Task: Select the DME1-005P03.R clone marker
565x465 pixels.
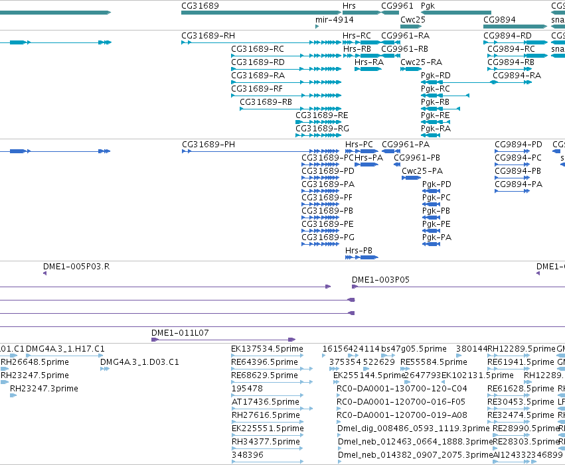Action: tap(44, 273)
